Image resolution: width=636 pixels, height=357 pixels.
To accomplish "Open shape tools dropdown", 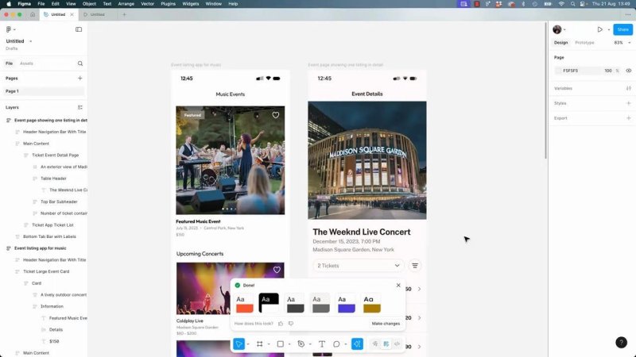I will click(289, 344).
